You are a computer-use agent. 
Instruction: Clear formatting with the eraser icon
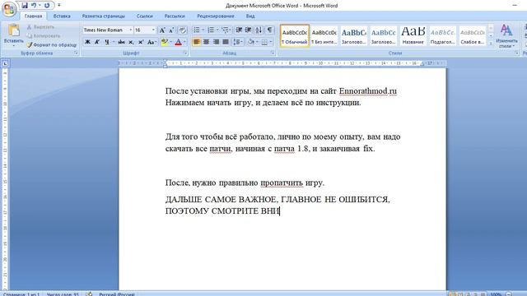pos(183,30)
